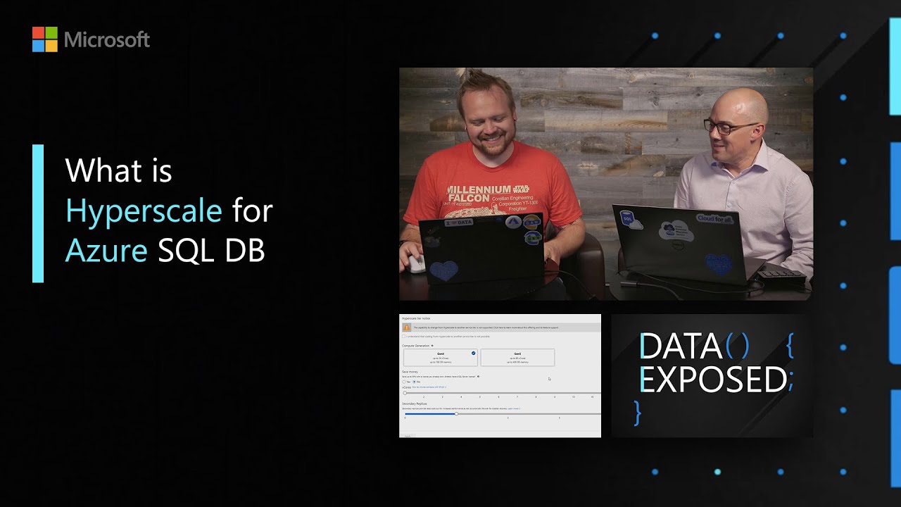The image size is (901, 507).
Task: Tick the hyperscale scaling acknowledgement checkbox
Action: coord(404,337)
